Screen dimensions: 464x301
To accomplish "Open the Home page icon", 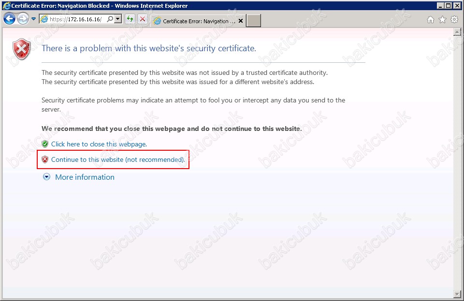I will [x=431, y=20].
